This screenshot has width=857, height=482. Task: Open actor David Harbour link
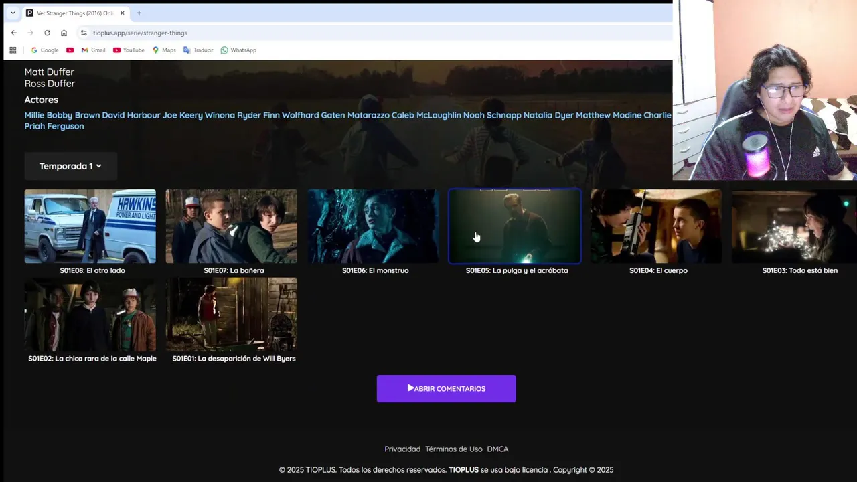pos(131,115)
